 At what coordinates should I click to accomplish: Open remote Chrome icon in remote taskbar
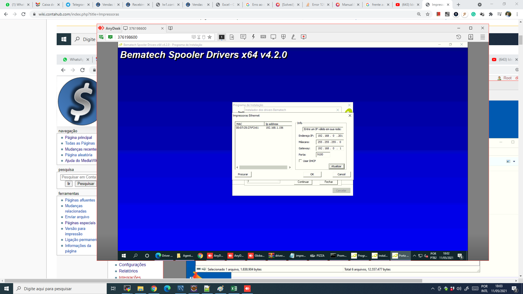tap(200, 256)
